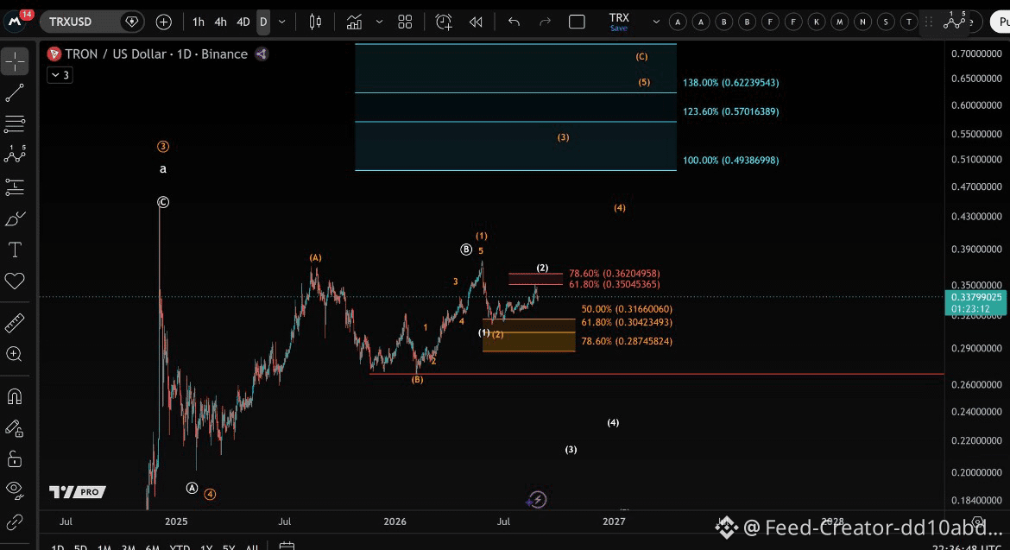Open the layout setup square icon
This screenshot has height=550, width=1010.
click(578, 22)
